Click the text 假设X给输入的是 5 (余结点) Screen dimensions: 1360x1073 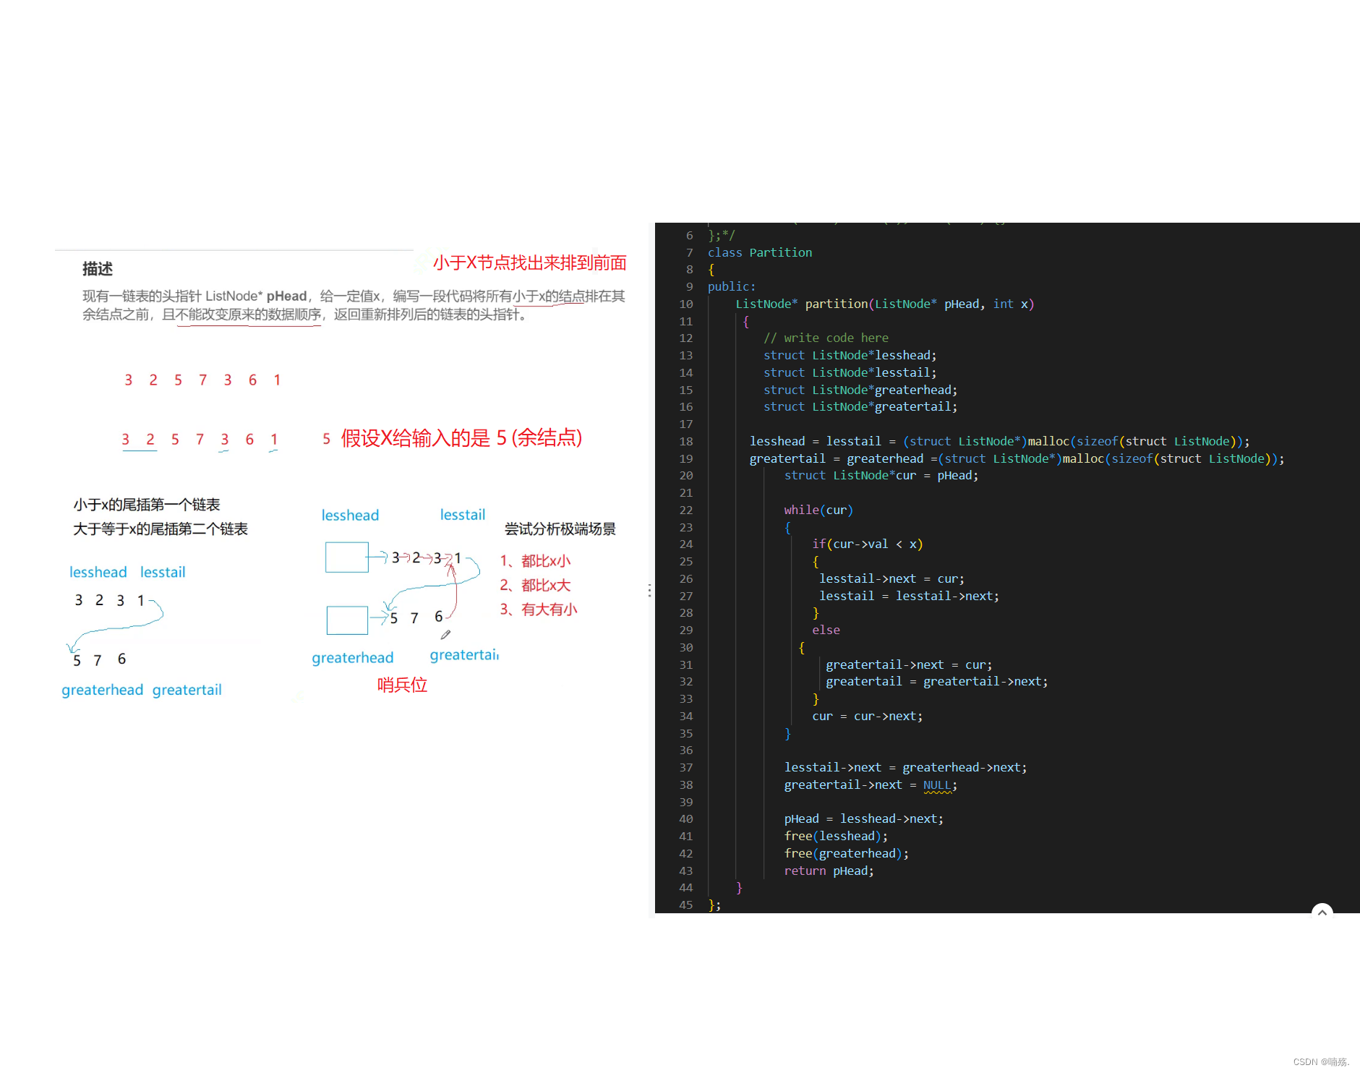[461, 437]
